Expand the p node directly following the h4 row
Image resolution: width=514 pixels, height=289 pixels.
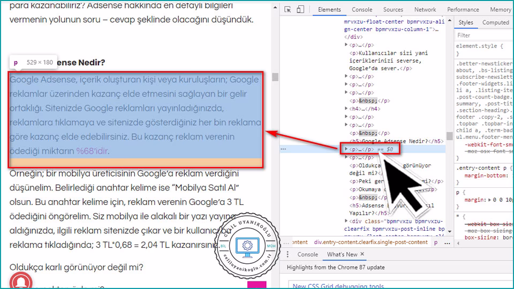346,116
